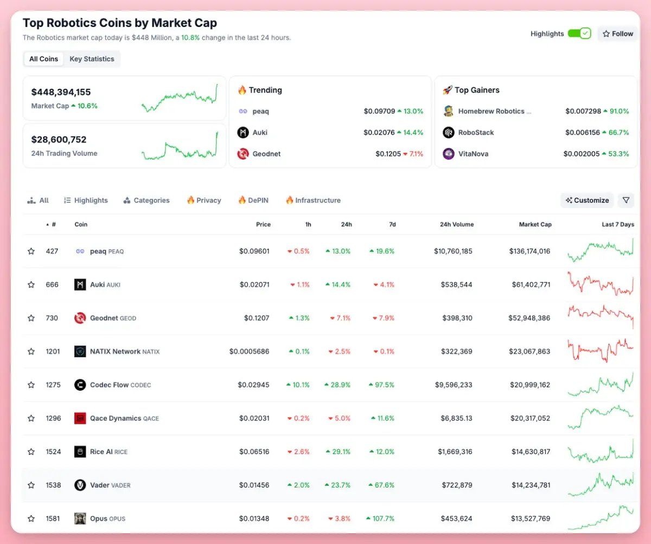Viewport: 651px width, 544px height.
Task: Click the peaq coin logo in table
Action: [x=80, y=251]
